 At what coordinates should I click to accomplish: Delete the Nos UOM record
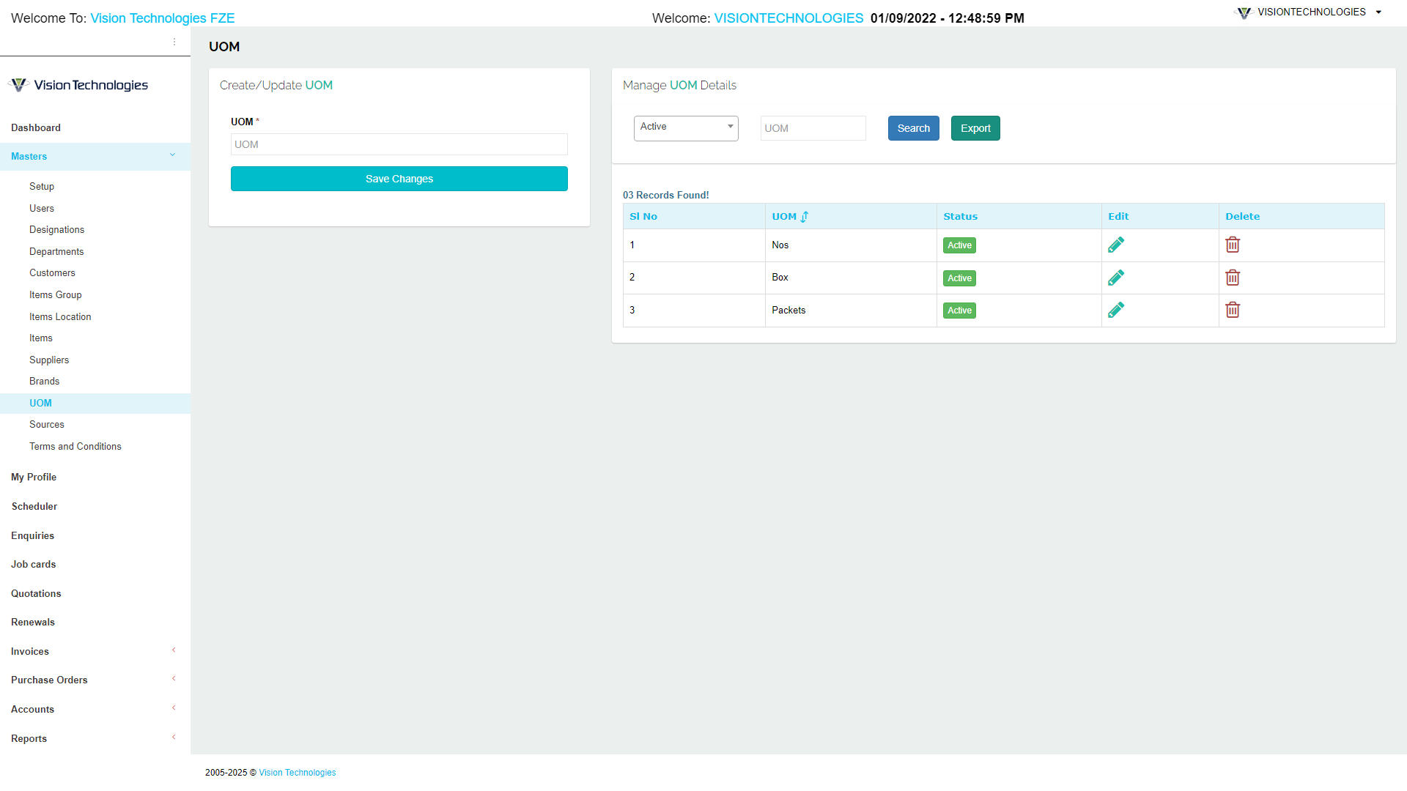(x=1232, y=245)
